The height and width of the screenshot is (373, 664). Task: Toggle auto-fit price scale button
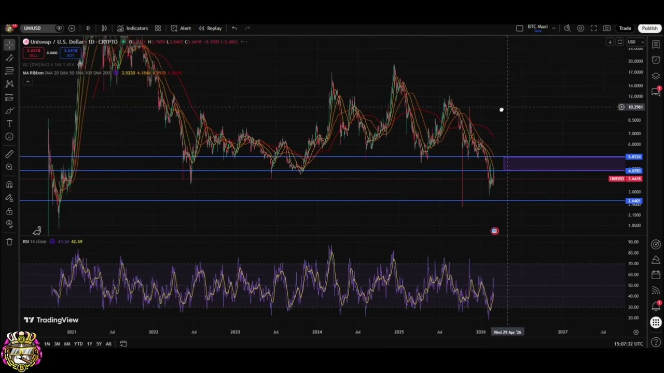click(619, 42)
